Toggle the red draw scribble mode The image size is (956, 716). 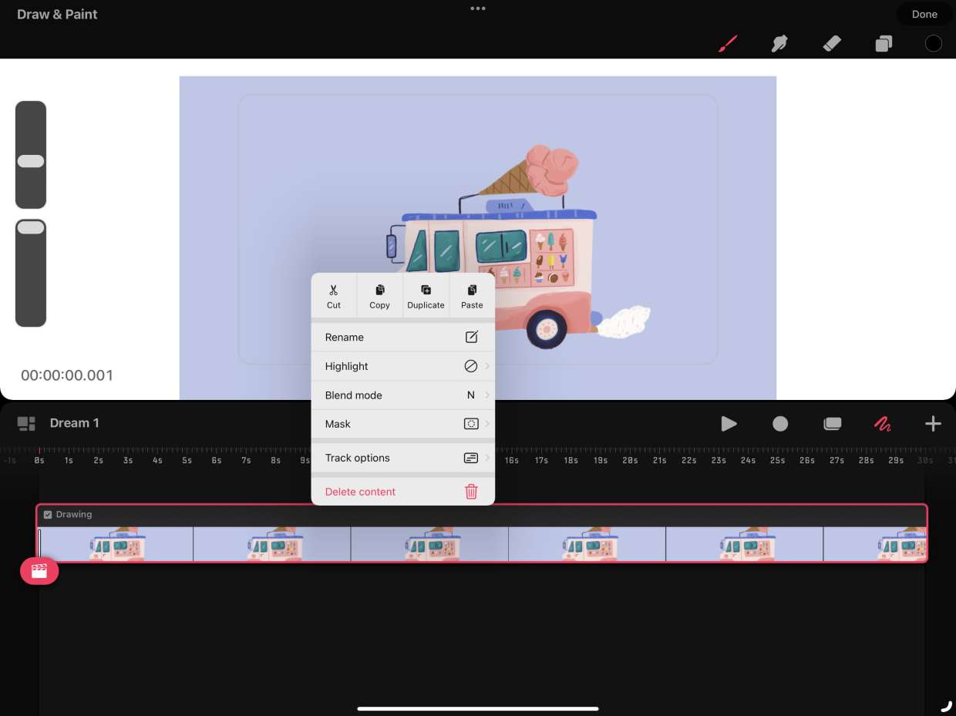[x=882, y=423]
